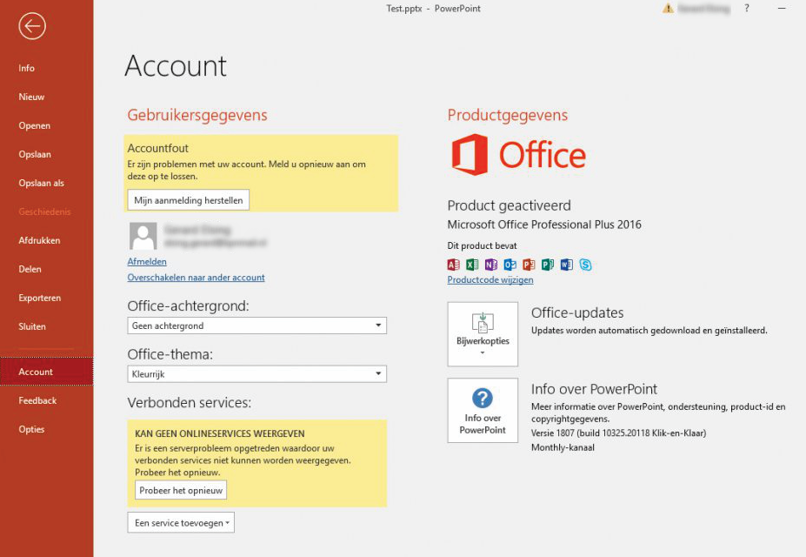Click the back arrow to leave Backstage

pyautogui.click(x=32, y=26)
